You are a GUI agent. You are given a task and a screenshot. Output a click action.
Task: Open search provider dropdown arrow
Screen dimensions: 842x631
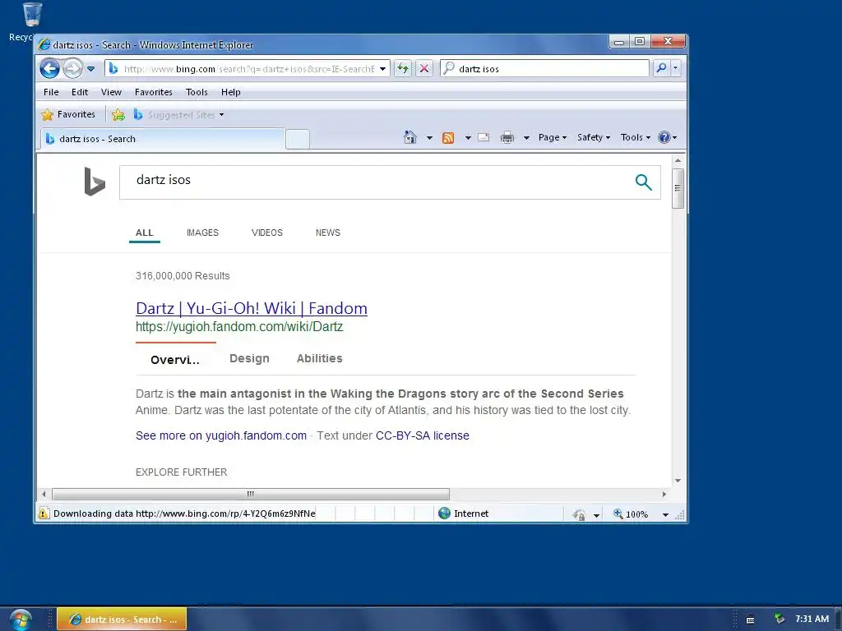676,68
